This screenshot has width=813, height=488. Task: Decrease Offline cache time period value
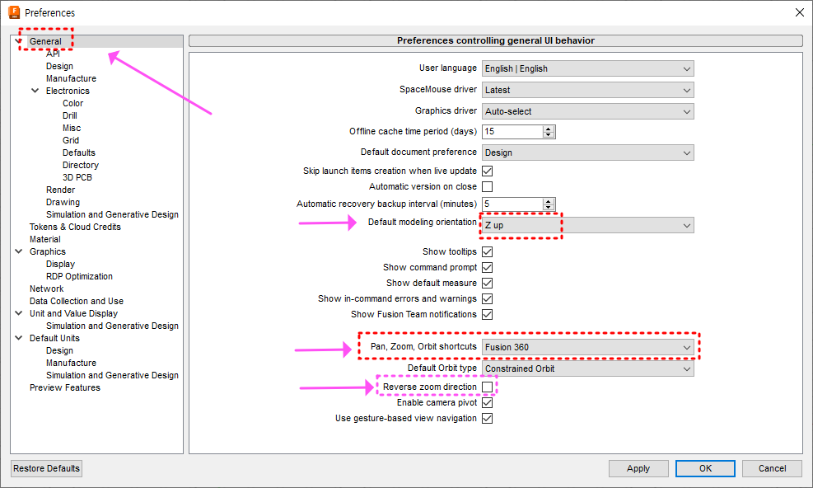(x=549, y=135)
